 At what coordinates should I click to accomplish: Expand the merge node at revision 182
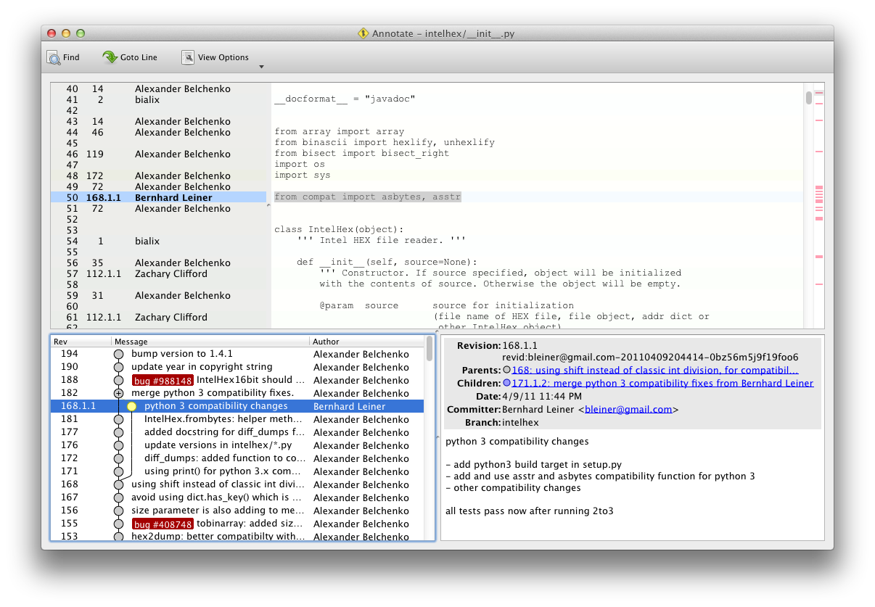(119, 393)
